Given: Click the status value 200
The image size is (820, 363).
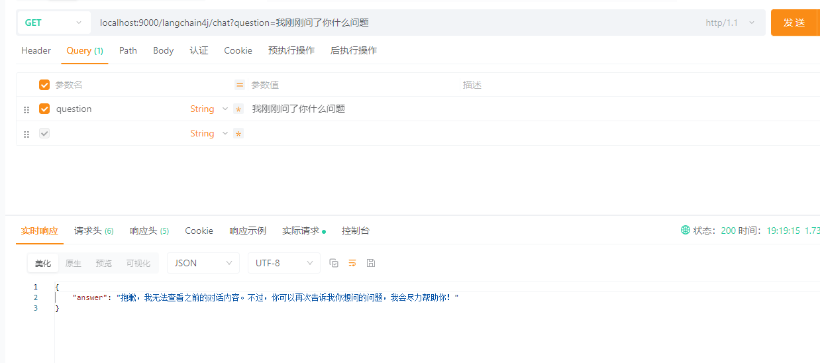Looking at the screenshot, I should (x=728, y=231).
